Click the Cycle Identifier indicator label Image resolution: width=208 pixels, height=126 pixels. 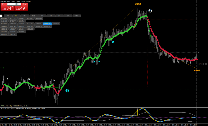(23, 109)
